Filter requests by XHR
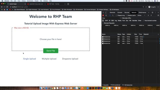Image resolution: width=160 pixels, height=90 pixels. tap(106, 20)
